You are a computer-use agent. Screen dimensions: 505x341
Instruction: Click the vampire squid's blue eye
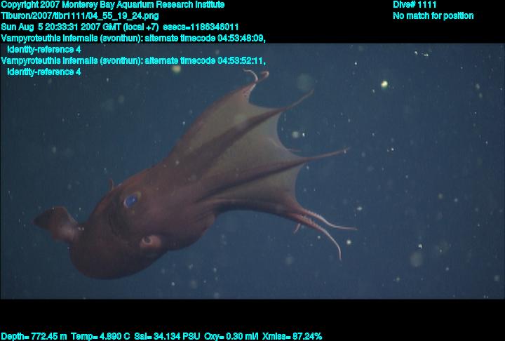131,201
